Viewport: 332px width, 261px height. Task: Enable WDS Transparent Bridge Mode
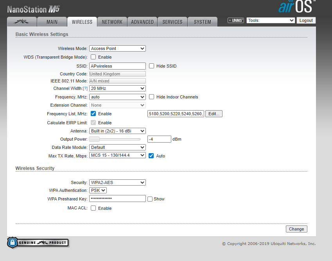click(93, 57)
